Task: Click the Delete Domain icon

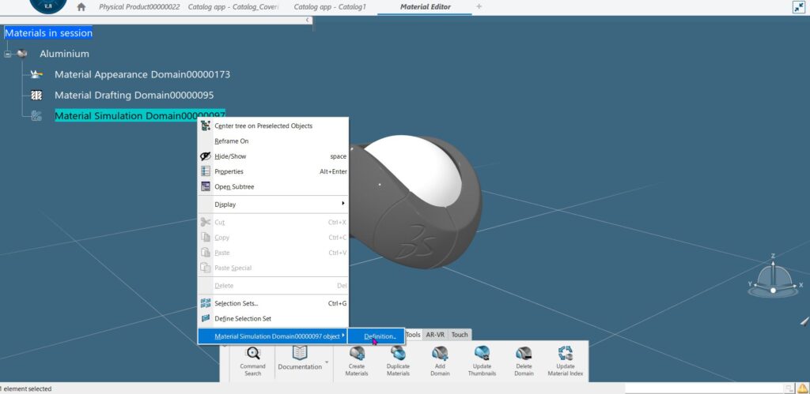Action: point(524,355)
